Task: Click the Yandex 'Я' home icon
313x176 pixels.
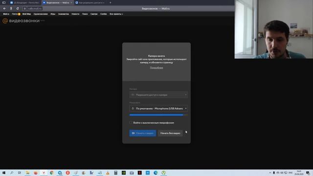Action: click(11, 9)
